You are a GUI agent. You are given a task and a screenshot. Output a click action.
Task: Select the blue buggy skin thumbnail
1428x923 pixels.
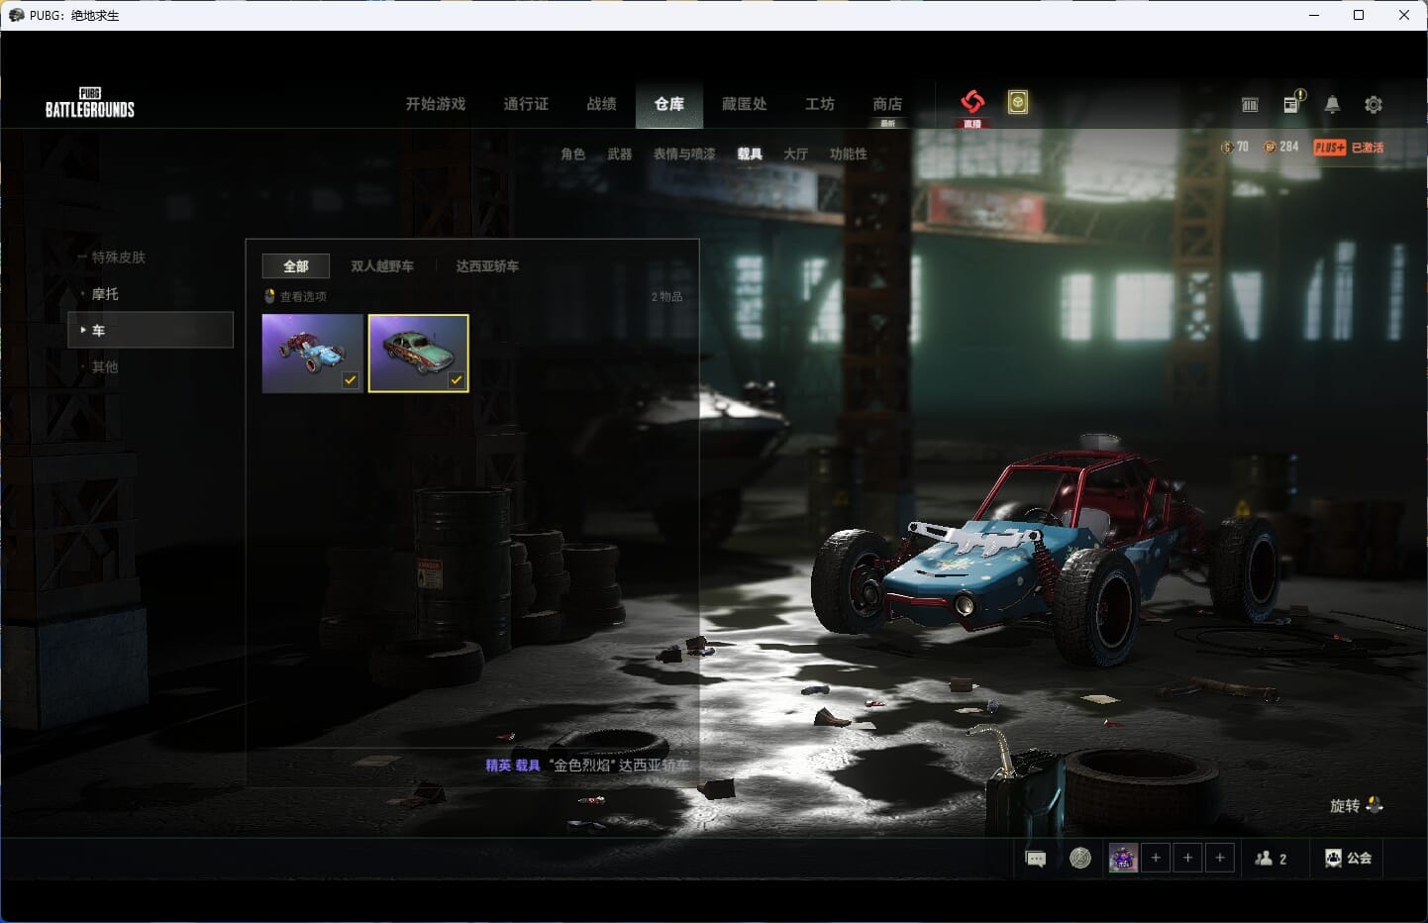click(x=313, y=354)
